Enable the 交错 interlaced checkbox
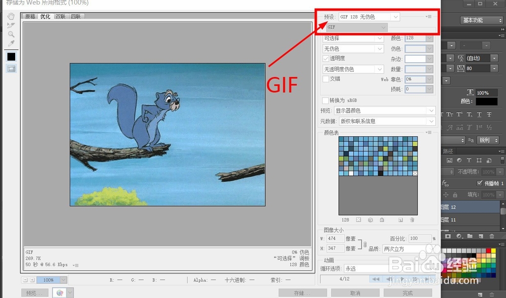The image size is (506, 298). [325, 79]
